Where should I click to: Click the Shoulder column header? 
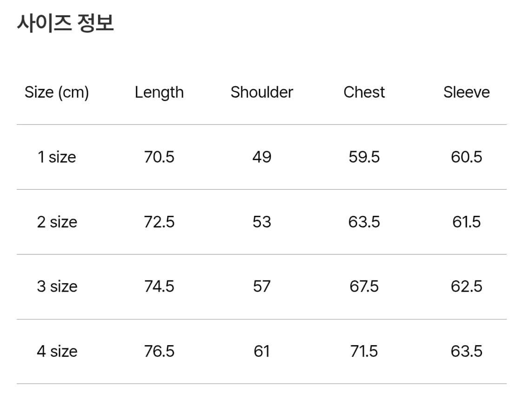tap(262, 92)
